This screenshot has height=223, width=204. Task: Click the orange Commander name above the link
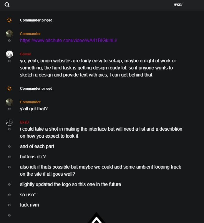30,34
